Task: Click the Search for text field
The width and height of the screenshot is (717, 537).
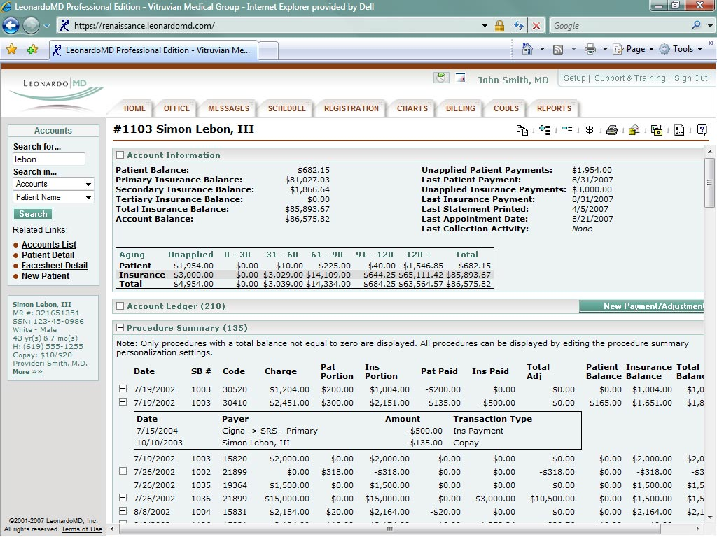Action: tap(49, 159)
